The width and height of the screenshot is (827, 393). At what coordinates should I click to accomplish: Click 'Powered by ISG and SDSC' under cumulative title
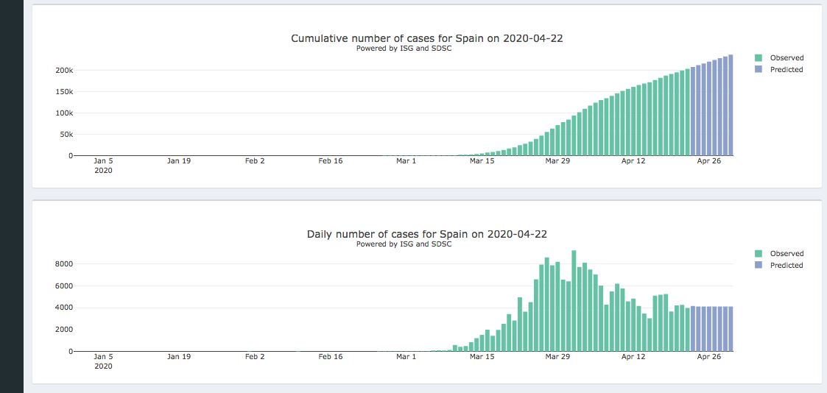[404, 49]
